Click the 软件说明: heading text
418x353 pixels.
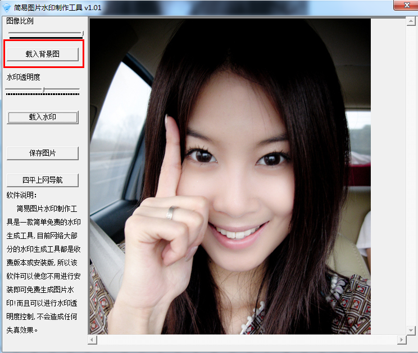pyautogui.click(x=21, y=195)
